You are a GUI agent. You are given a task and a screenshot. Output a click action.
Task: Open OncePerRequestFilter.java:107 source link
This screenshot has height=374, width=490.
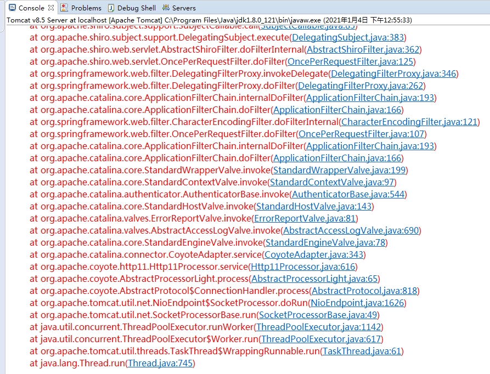361,134
